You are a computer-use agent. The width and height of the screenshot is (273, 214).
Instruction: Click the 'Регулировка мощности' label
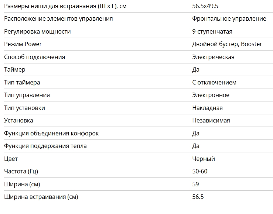pyautogui.click(x=37, y=31)
